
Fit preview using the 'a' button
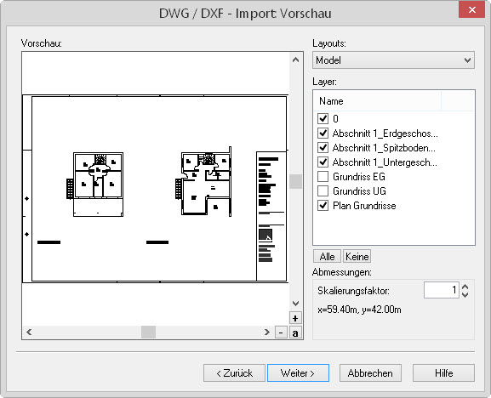pos(295,333)
